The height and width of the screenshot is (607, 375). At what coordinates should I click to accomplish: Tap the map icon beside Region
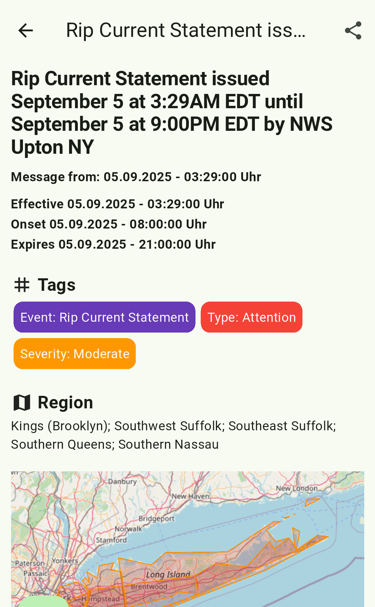22,402
